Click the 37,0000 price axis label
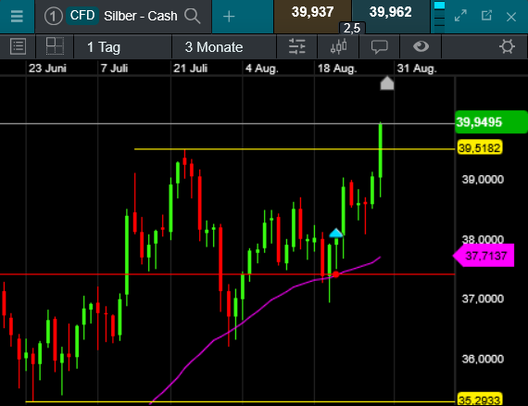The height and width of the screenshot is (406, 528). coord(483,298)
